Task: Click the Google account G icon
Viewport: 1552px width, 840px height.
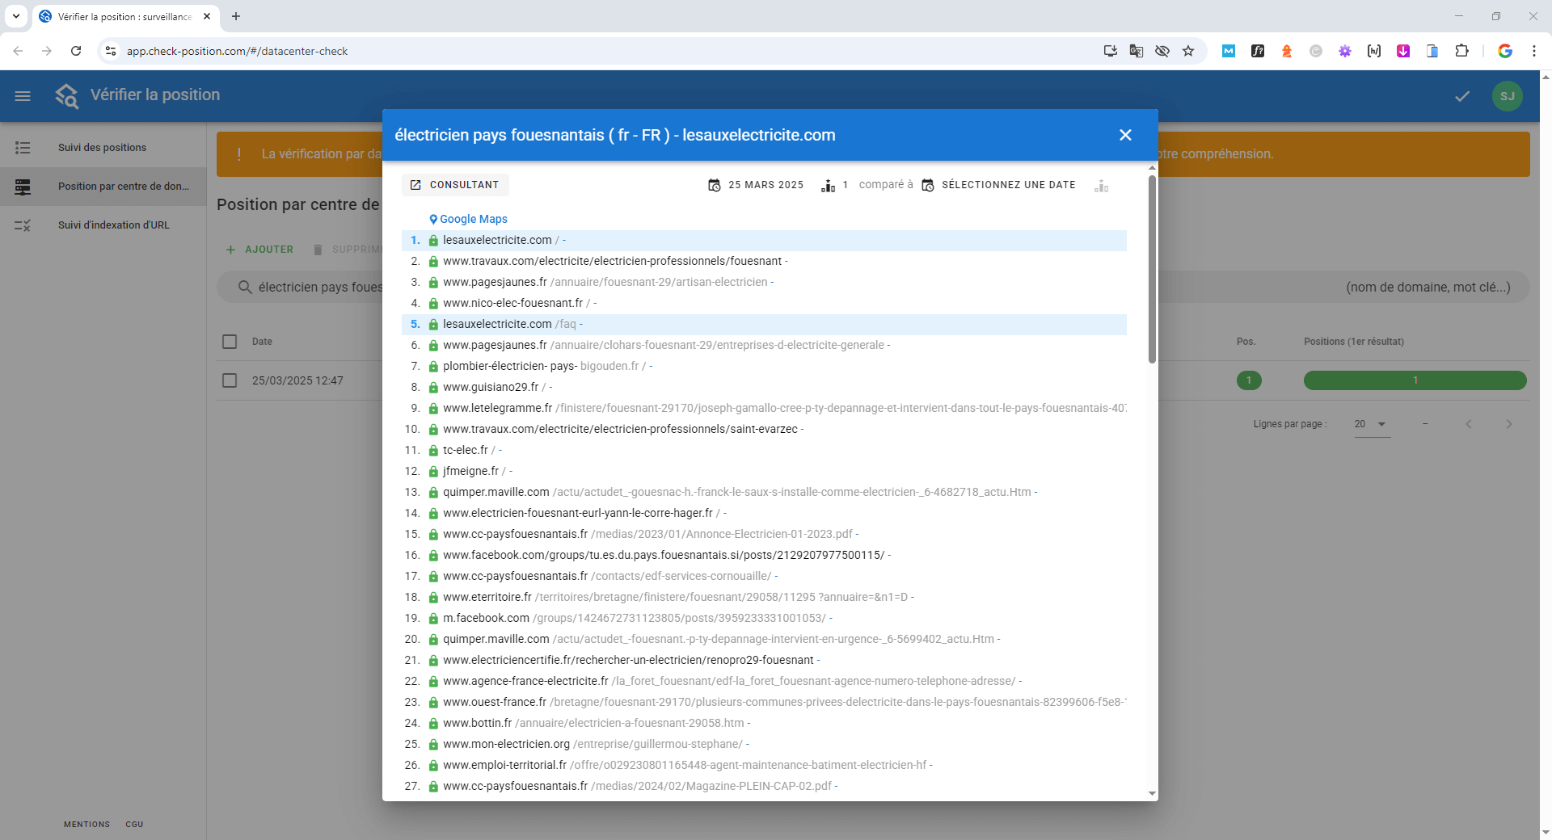Action: point(1505,51)
